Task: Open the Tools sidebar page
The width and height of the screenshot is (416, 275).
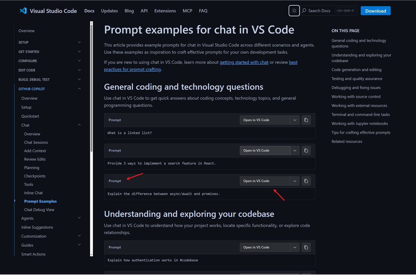Action: point(28,184)
